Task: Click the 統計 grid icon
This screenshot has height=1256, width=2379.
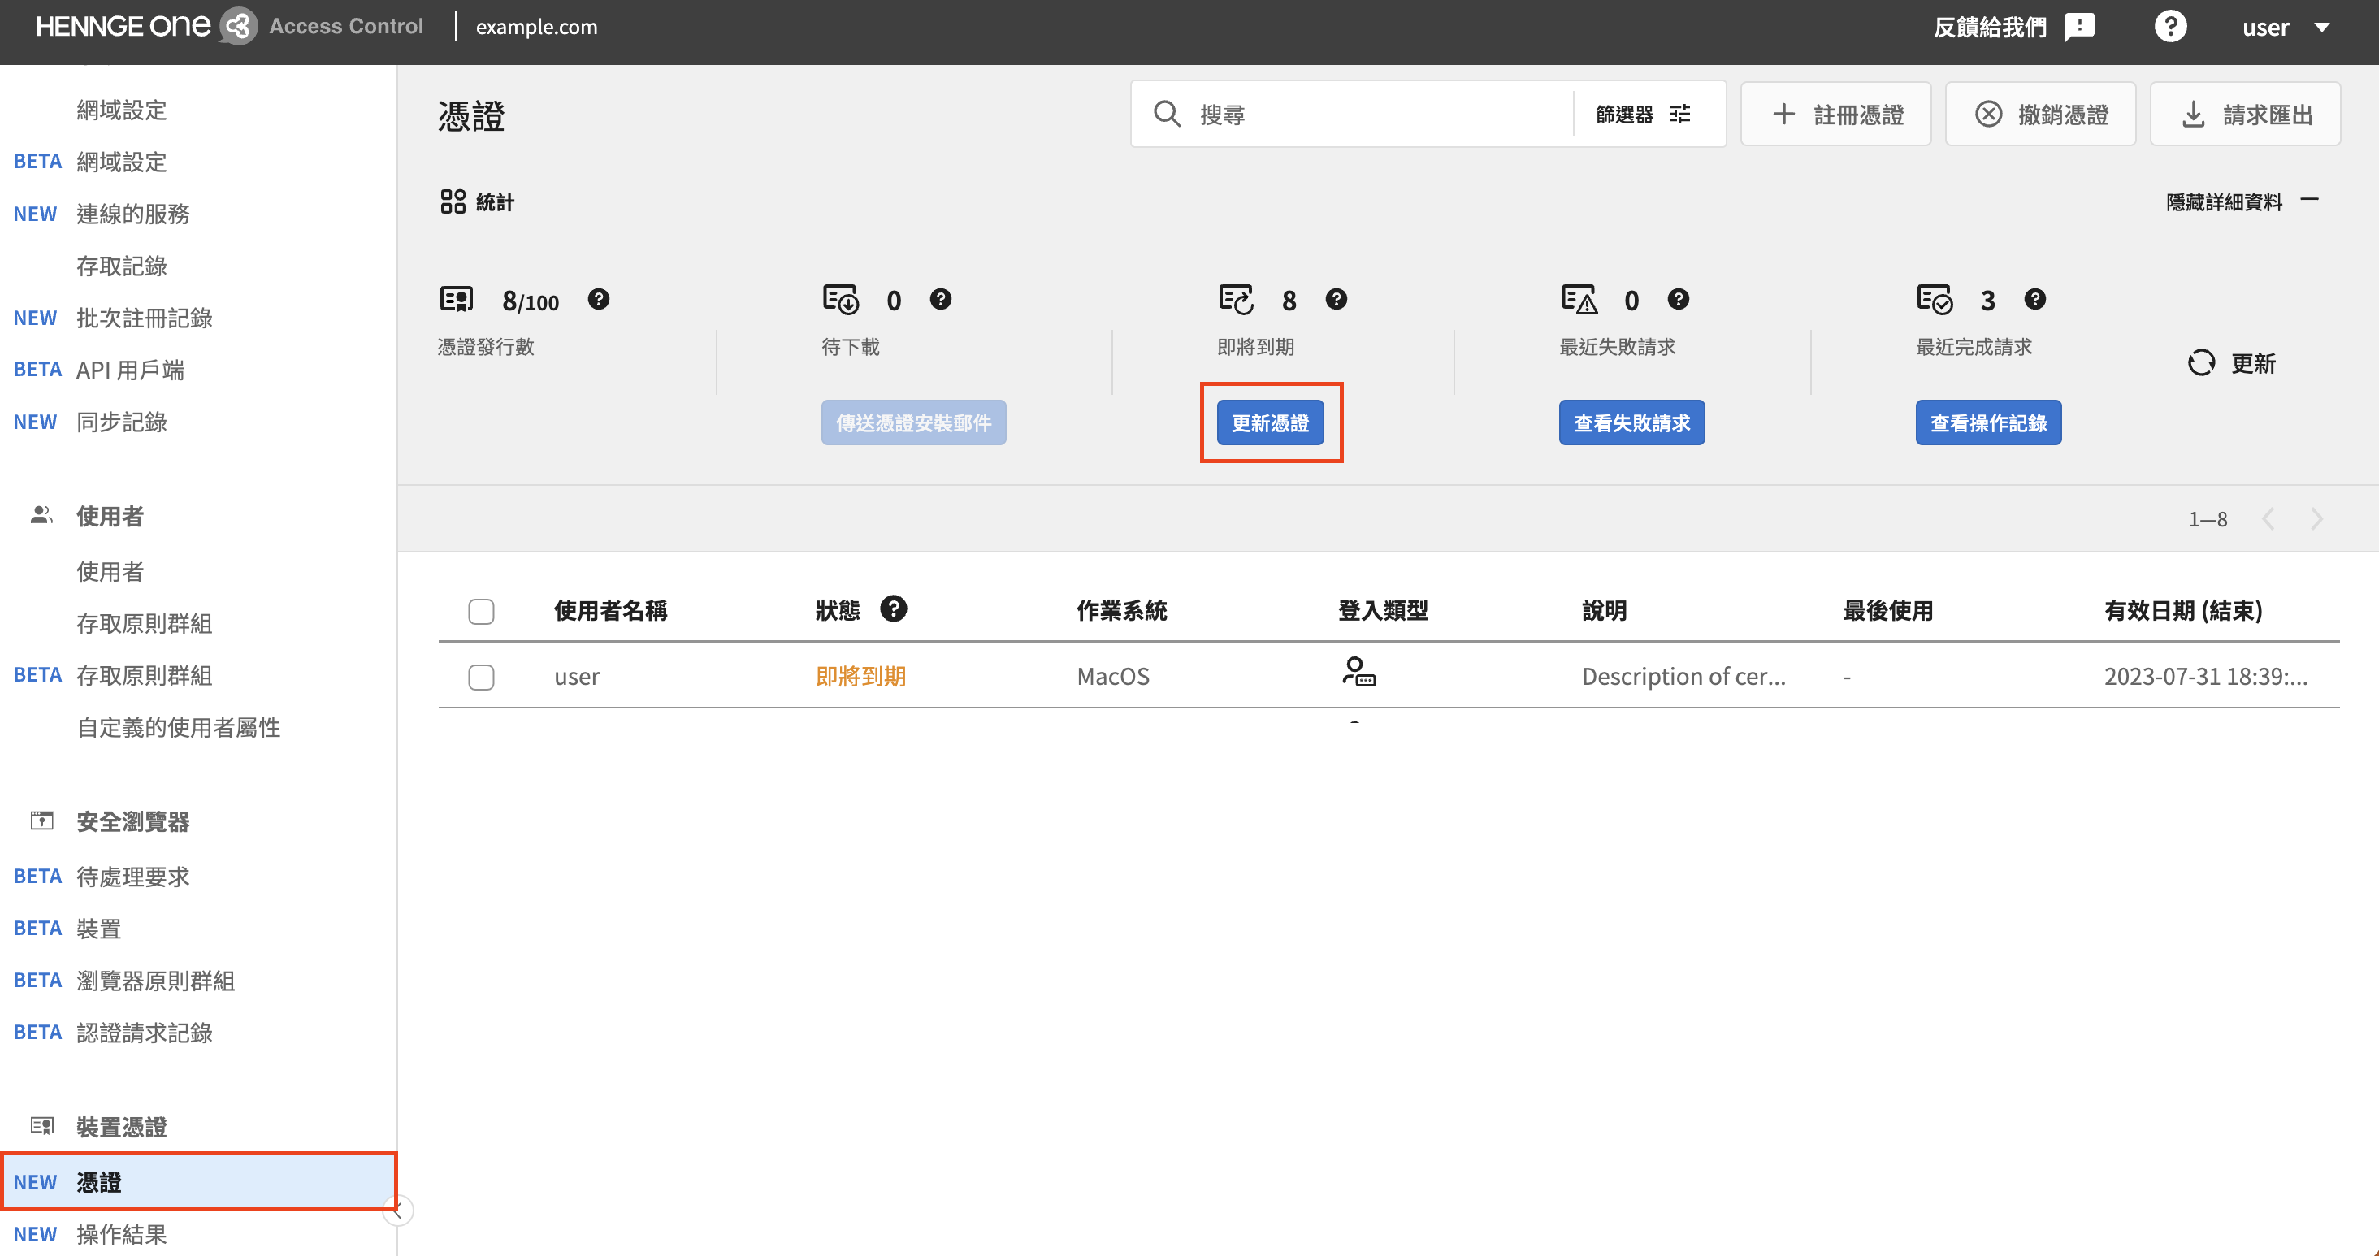Action: pos(453,201)
